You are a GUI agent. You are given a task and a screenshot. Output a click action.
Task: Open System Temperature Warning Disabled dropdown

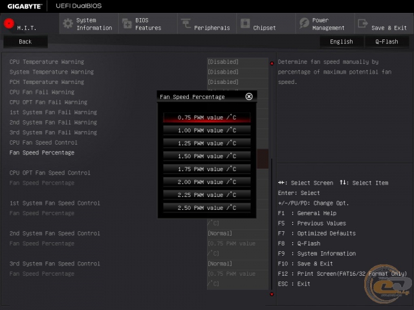(x=237, y=72)
